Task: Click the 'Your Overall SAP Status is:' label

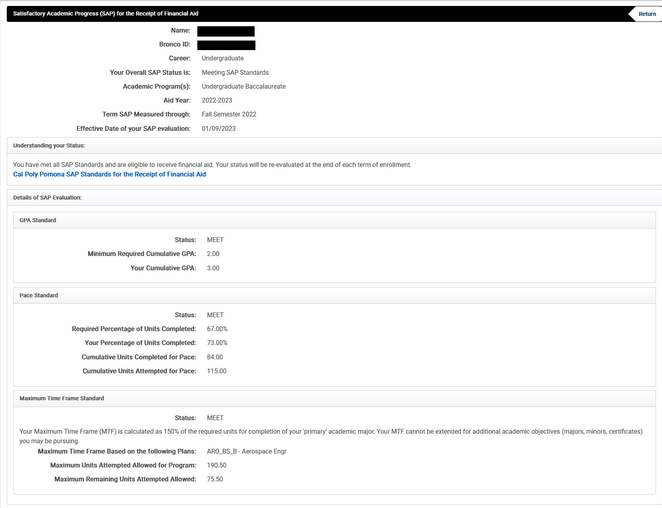Action: (150, 72)
